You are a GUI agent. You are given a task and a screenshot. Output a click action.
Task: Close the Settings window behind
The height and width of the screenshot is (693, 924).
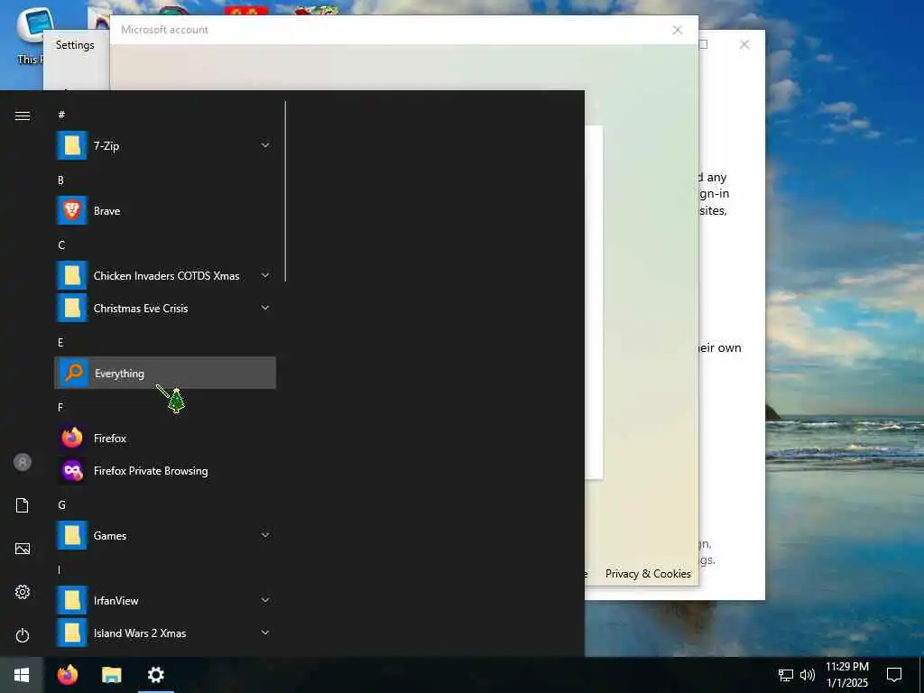744,45
